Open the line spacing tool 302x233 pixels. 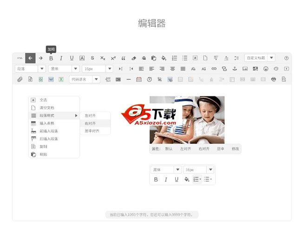point(236,58)
